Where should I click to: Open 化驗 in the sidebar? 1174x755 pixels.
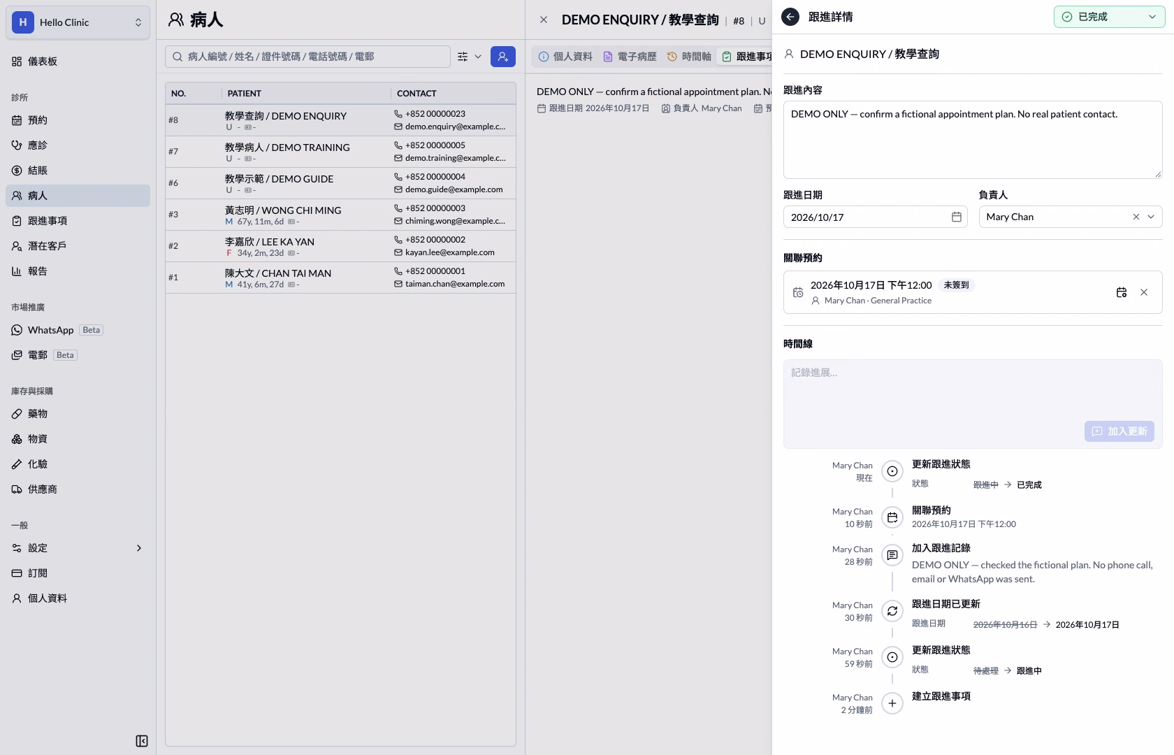[78, 464]
